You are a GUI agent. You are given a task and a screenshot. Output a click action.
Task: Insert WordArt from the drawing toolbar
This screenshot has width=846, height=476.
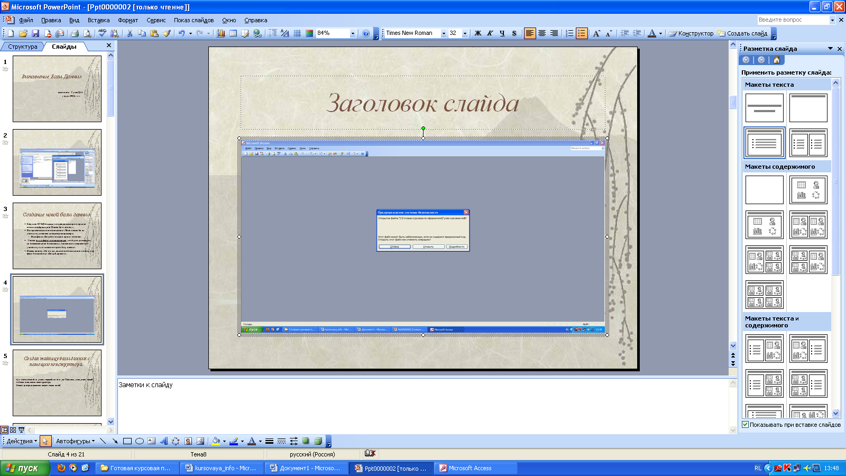coord(164,441)
